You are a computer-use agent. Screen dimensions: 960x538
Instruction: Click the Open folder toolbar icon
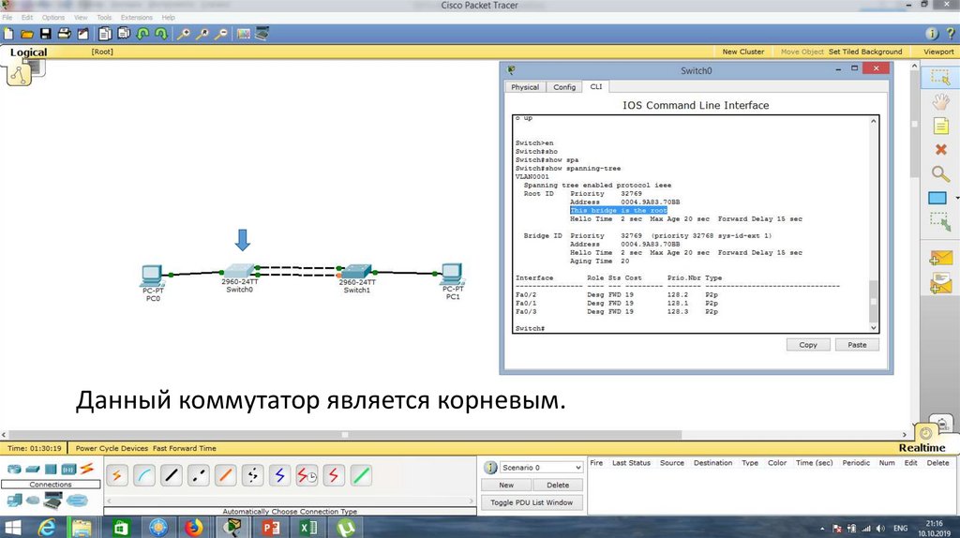pos(27,34)
